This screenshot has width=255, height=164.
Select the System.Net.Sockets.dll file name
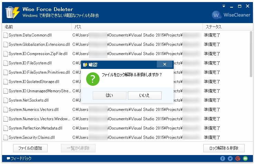click(29, 100)
